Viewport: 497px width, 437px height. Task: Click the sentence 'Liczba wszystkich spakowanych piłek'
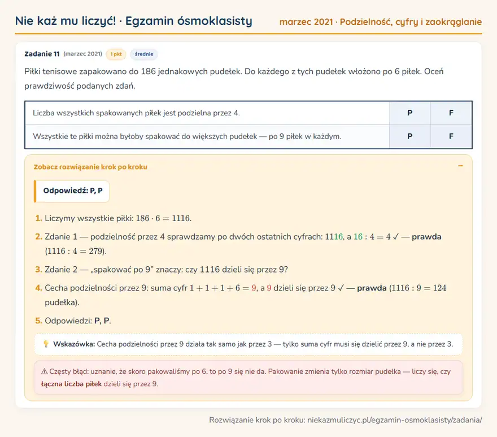point(136,113)
